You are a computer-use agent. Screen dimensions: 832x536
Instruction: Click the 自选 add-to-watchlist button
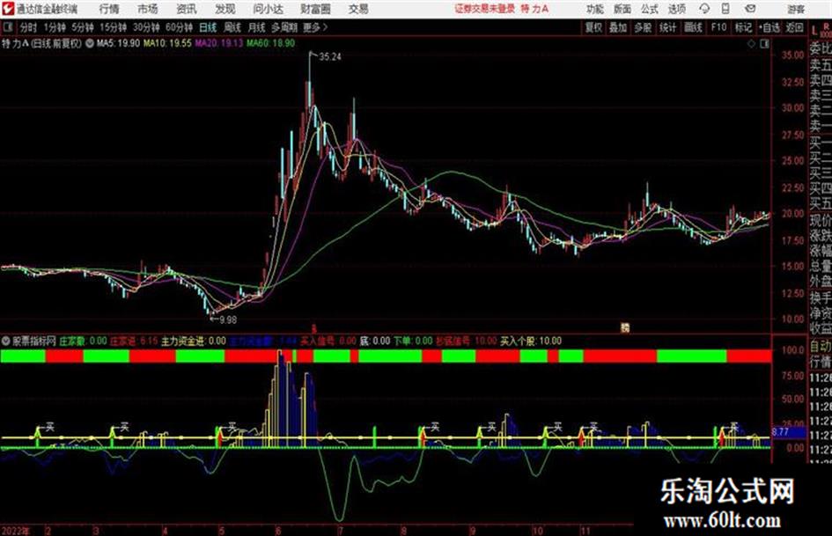[769, 27]
